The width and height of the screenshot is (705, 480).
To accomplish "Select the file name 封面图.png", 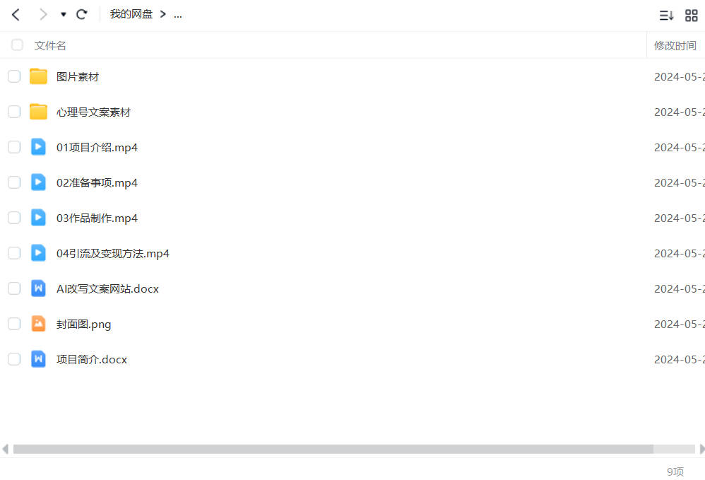I will point(83,324).
